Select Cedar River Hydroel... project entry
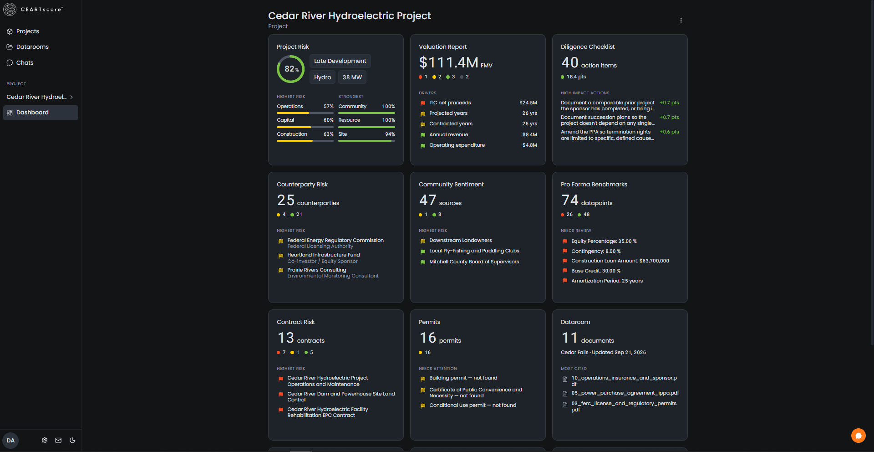This screenshot has height=452, width=874. (41, 97)
